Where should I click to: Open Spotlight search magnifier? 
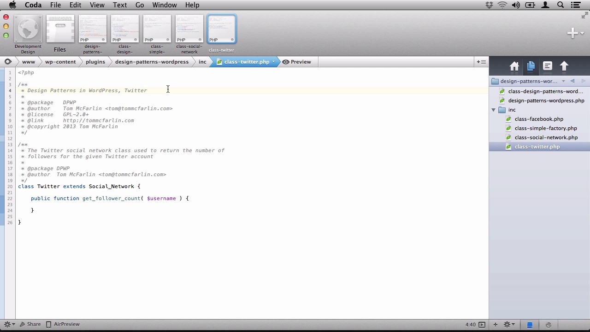pyautogui.click(x=560, y=5)
